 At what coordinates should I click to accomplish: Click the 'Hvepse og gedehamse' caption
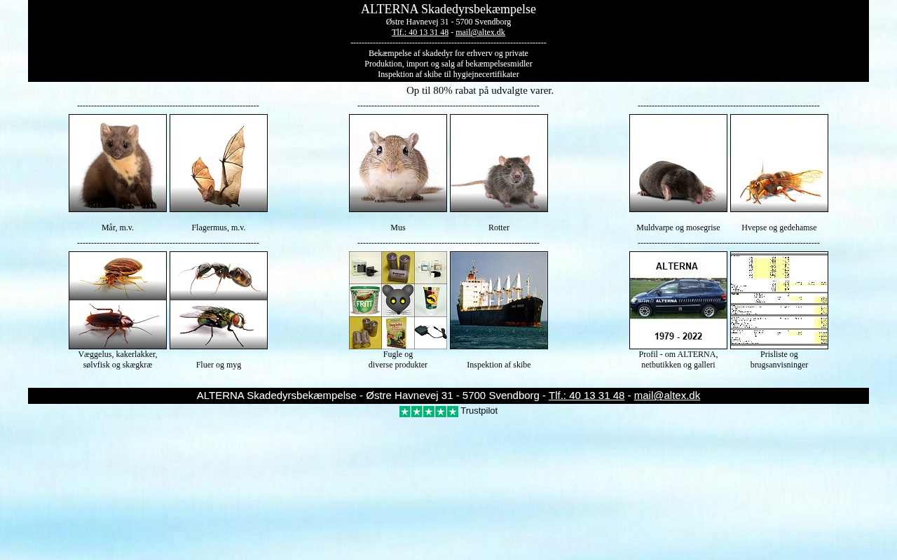[x=779, y=227]
